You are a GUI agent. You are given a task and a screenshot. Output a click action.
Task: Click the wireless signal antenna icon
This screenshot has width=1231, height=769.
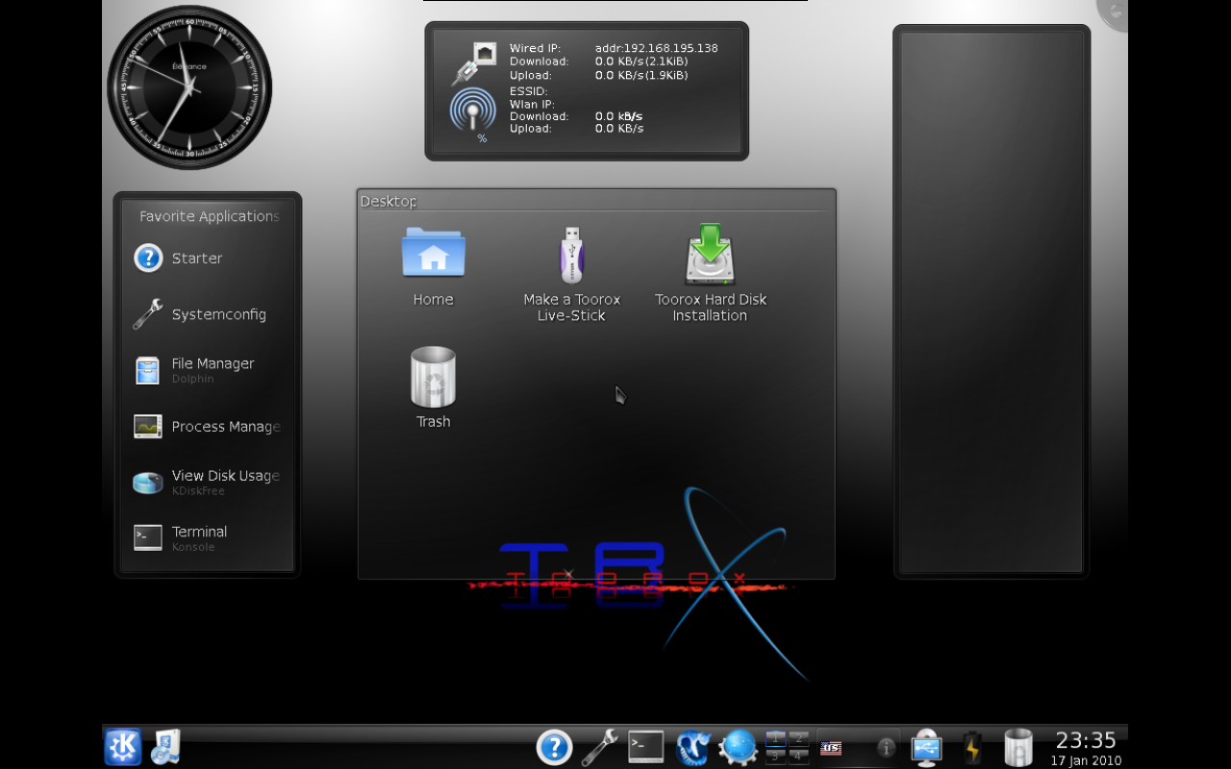473,111
